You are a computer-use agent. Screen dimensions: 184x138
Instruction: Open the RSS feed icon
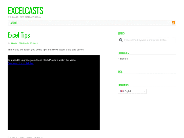point(173,23)
